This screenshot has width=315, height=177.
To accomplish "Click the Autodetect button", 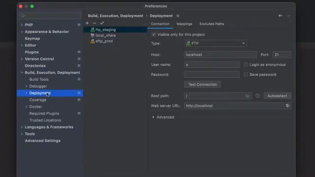I will coord(277,96).
